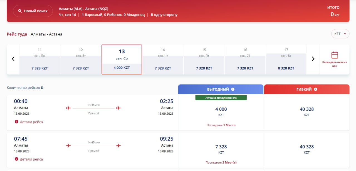This screenshot has width=356, height=171.
Task: Show previous dates with left arrow
Action: coord(13,59)
